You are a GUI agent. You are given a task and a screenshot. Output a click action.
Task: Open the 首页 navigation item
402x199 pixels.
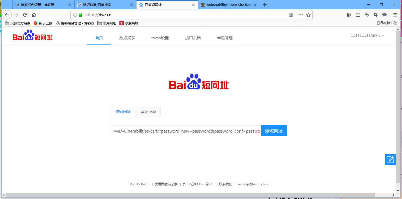point(99,38)
